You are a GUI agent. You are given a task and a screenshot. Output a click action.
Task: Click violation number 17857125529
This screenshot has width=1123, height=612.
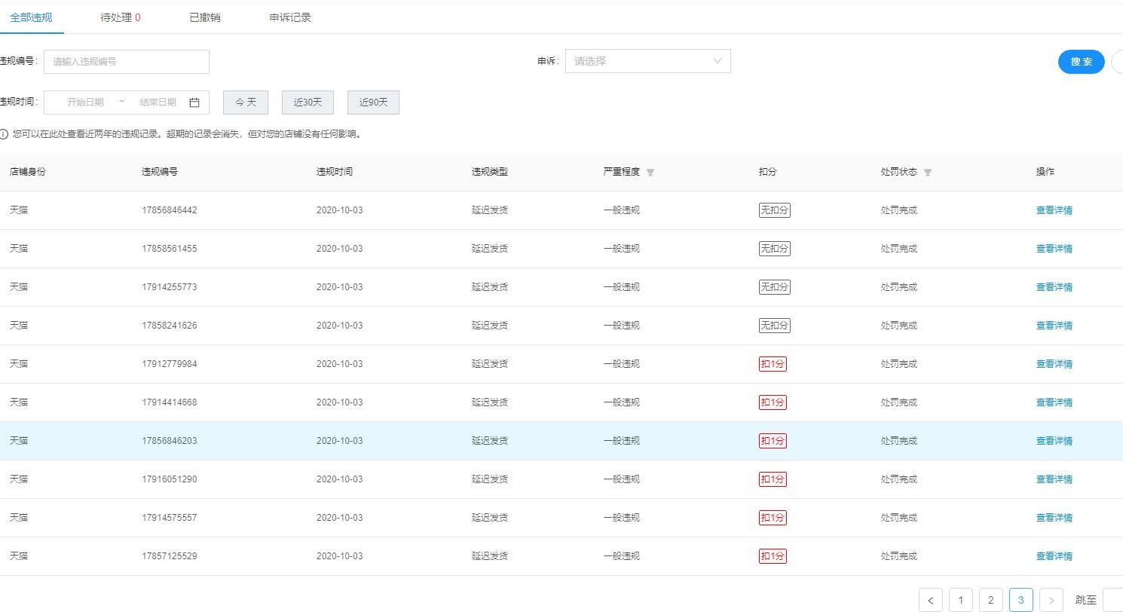pyautogui.click(x=170, y=556)
